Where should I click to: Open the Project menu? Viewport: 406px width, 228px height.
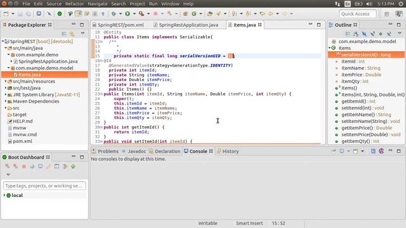click(137, 4)
